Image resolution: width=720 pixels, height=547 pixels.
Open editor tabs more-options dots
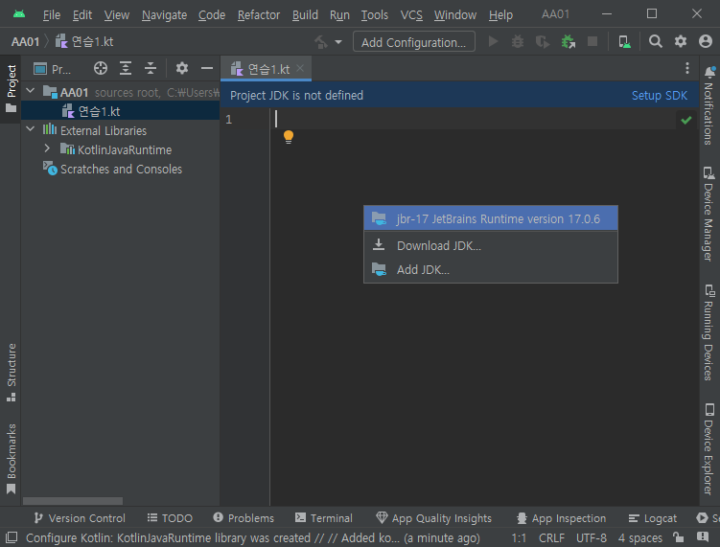[687, 68]
